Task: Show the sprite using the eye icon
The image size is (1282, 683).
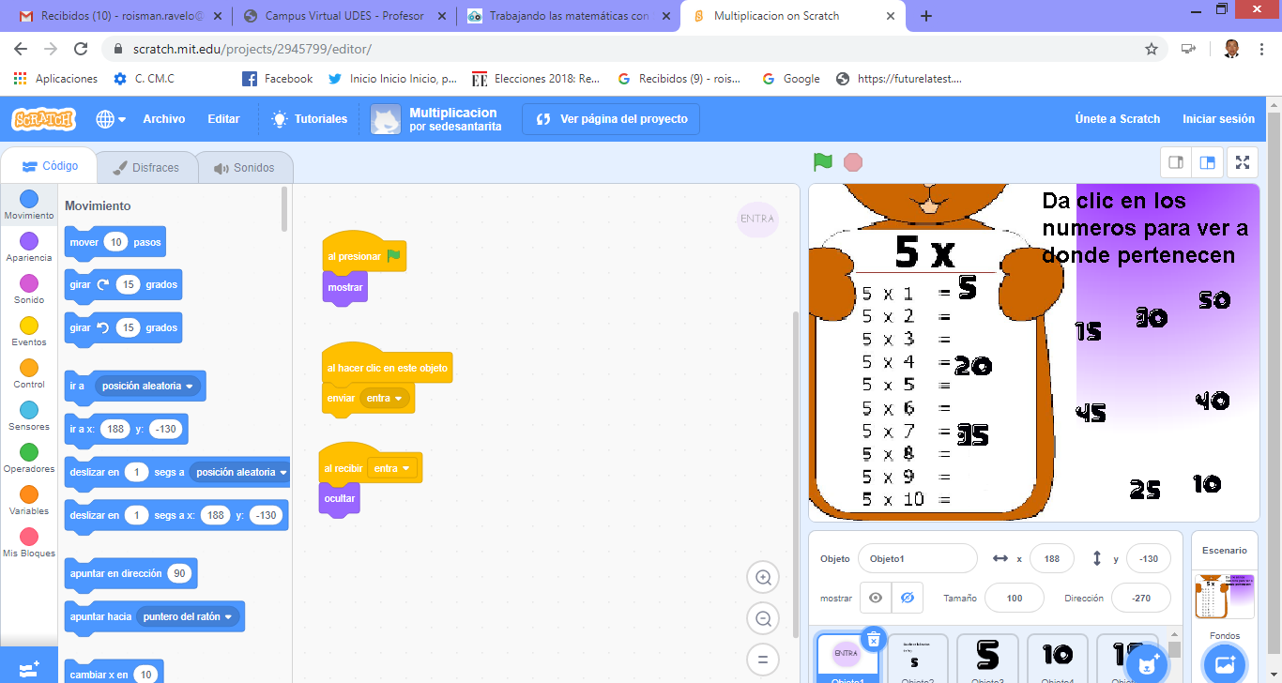Action: (x=876, y=598)
